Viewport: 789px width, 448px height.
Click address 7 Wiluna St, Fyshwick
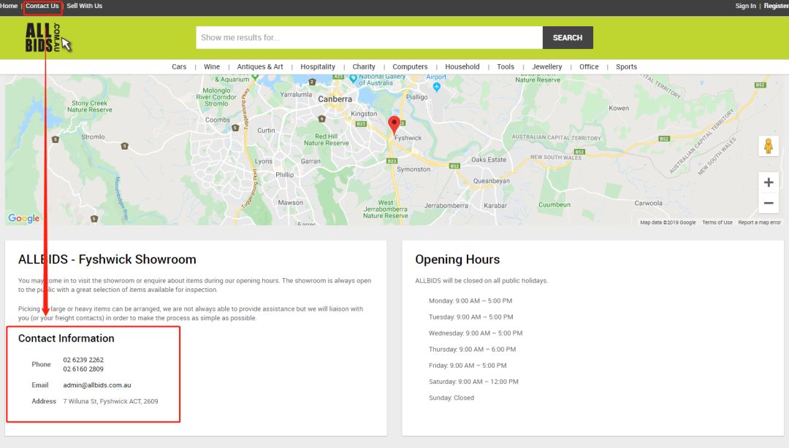tap(111, 401)
